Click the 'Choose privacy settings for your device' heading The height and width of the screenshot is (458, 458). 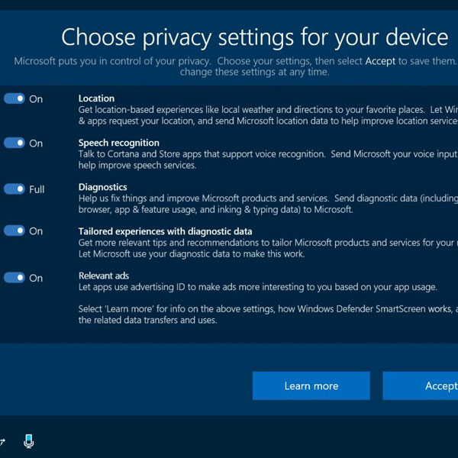pos(254,37)
